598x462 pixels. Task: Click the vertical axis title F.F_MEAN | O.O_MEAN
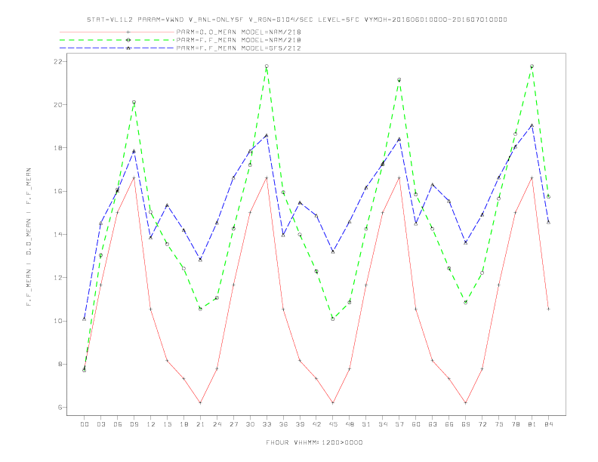[x=29, y=237]
